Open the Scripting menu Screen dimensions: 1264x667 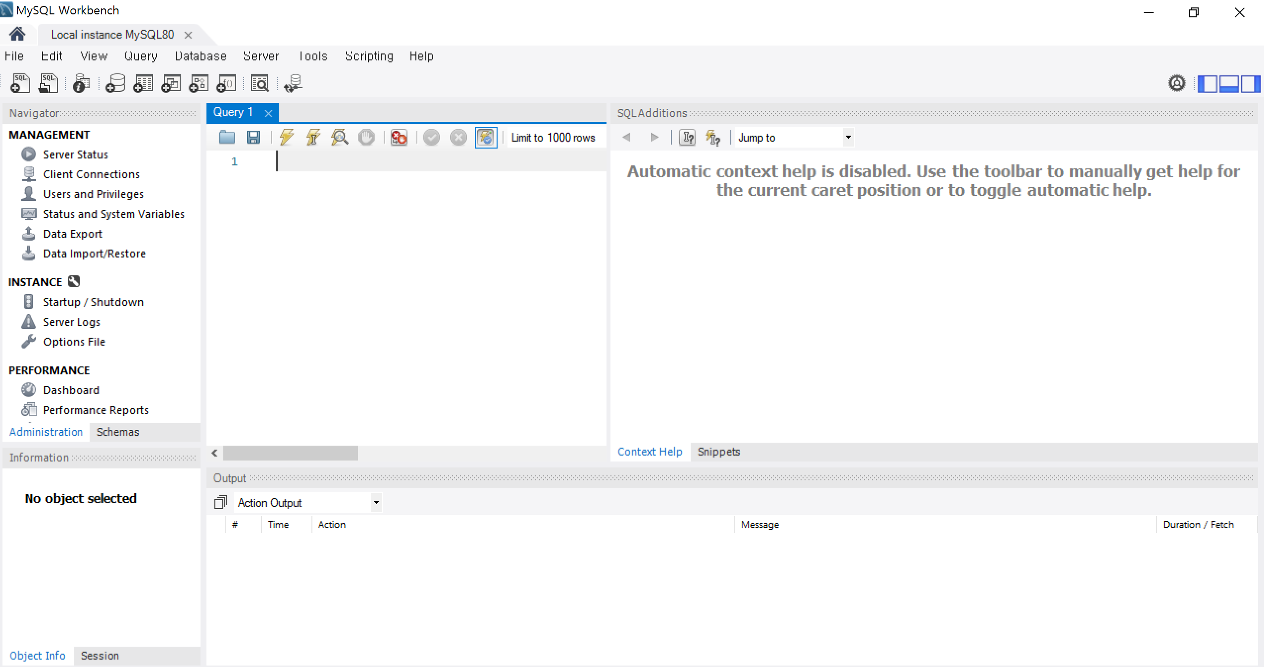click(369, 56)
